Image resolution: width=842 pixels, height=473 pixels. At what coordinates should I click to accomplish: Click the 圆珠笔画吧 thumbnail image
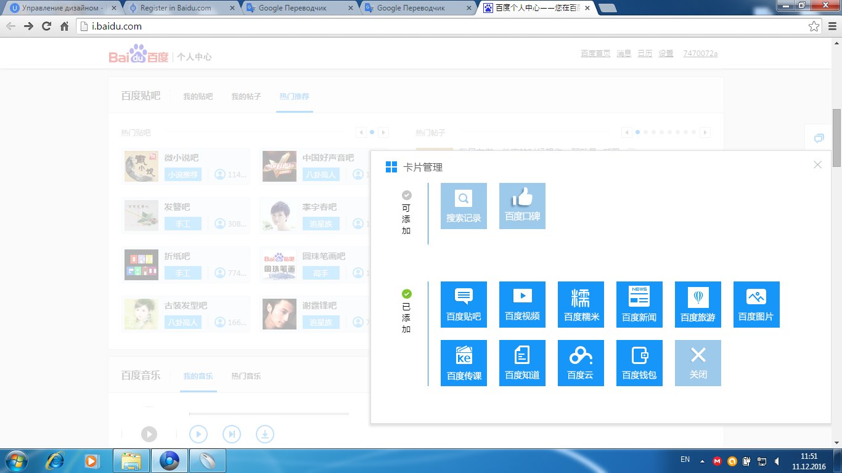[279, 265]
